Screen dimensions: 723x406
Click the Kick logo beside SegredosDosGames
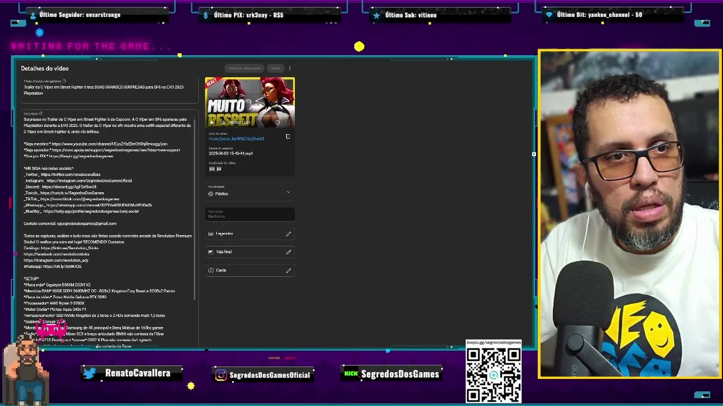pos(351,373)
